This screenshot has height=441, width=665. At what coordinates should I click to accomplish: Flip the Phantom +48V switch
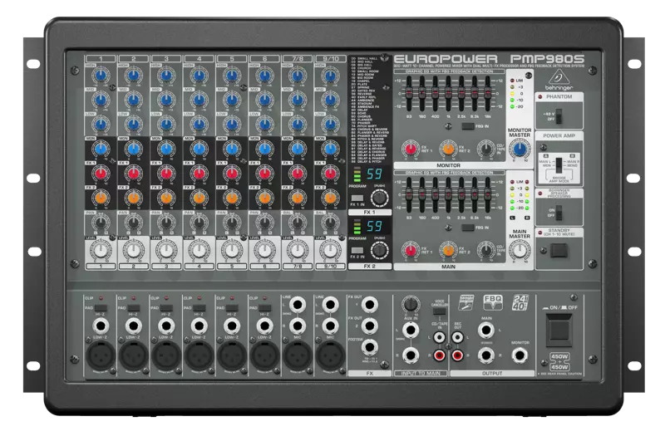pyautogui.click(x=559, y=116)
